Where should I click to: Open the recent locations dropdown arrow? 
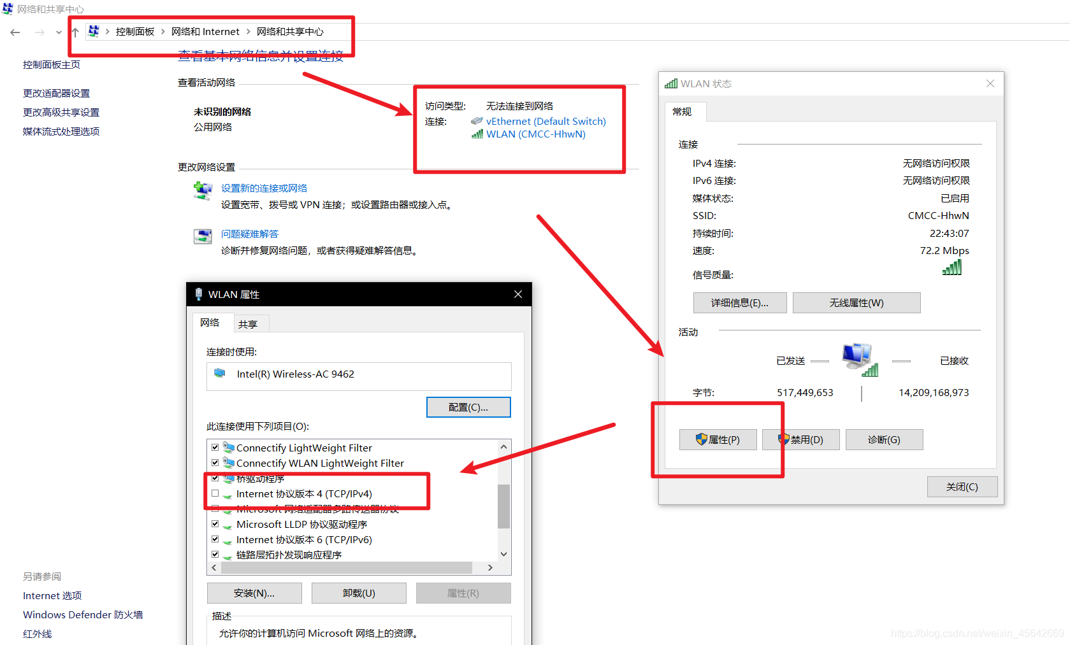click(x=59, y=32)
